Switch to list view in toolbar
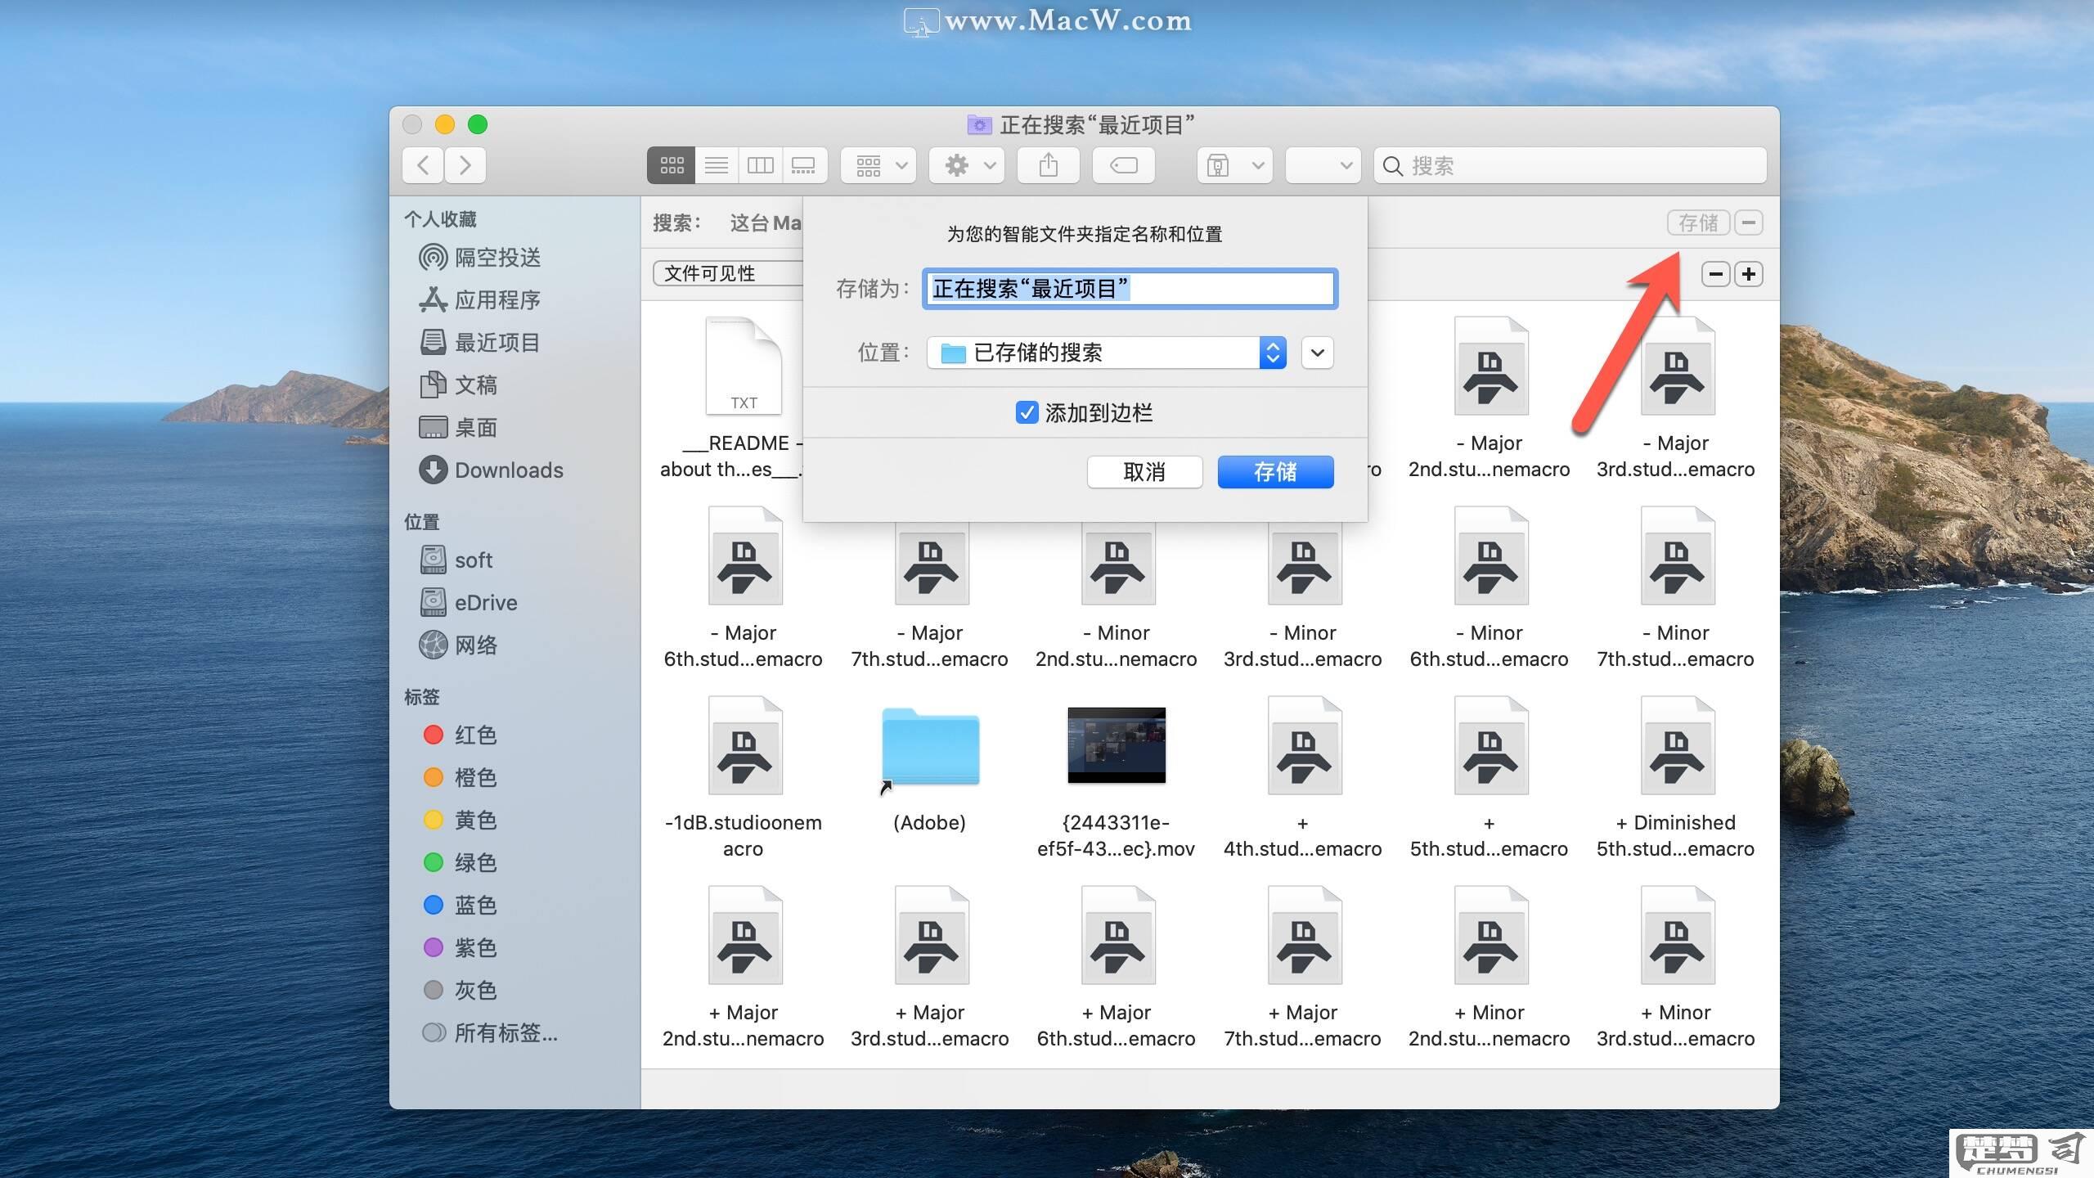2094x1178 pixels. click(x=717, y=165)
